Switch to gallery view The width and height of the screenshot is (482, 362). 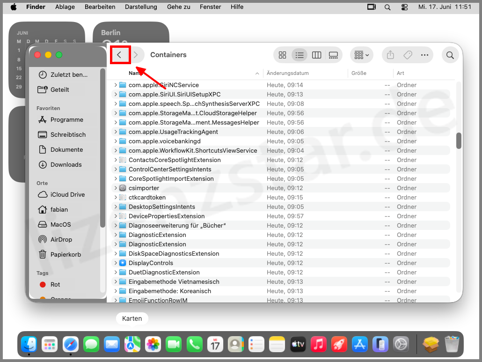point(333,55)
